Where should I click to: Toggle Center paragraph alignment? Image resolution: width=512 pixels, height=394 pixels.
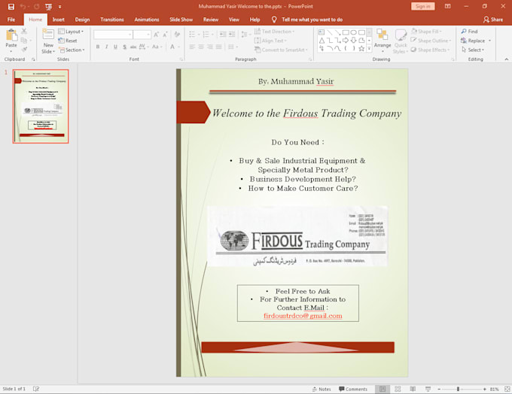point(201,47)
